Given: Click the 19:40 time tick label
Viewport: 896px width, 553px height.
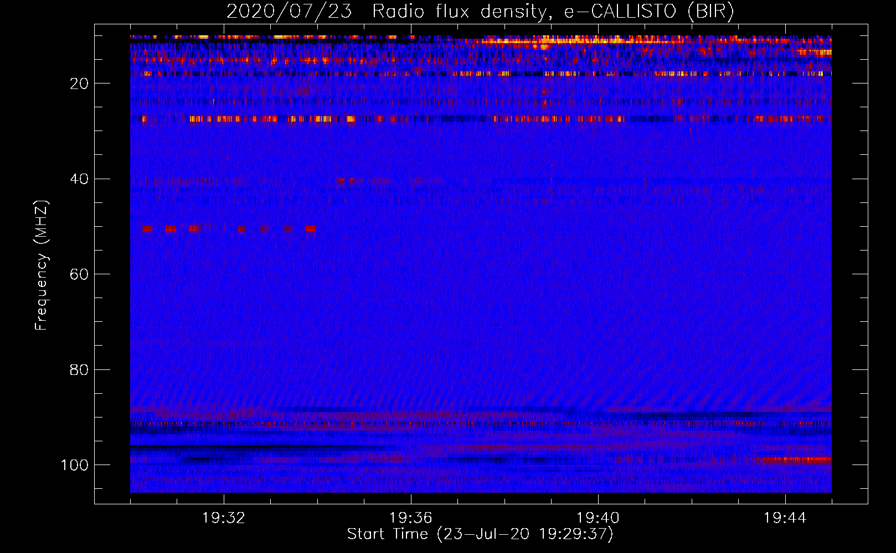Looking at the screenshot, I should pos(598,518).
